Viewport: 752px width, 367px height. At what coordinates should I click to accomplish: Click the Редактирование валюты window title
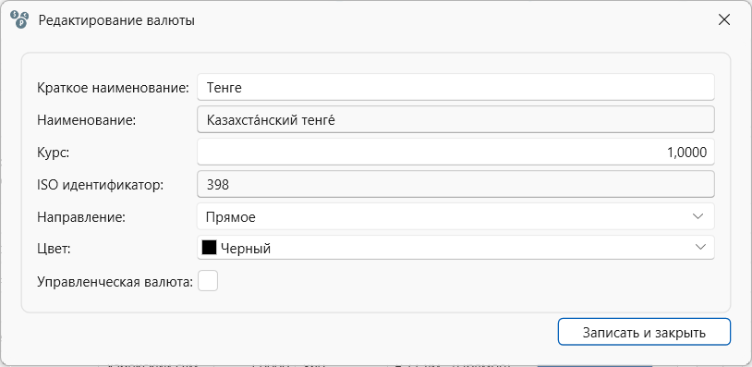click(116, 20)
